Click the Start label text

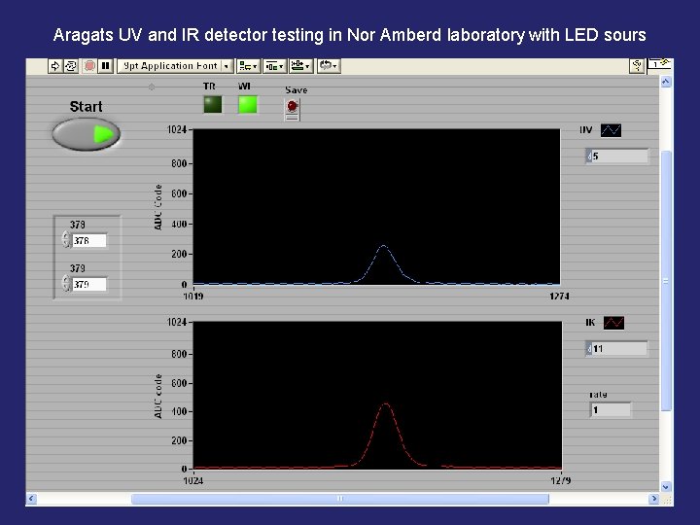86,107
